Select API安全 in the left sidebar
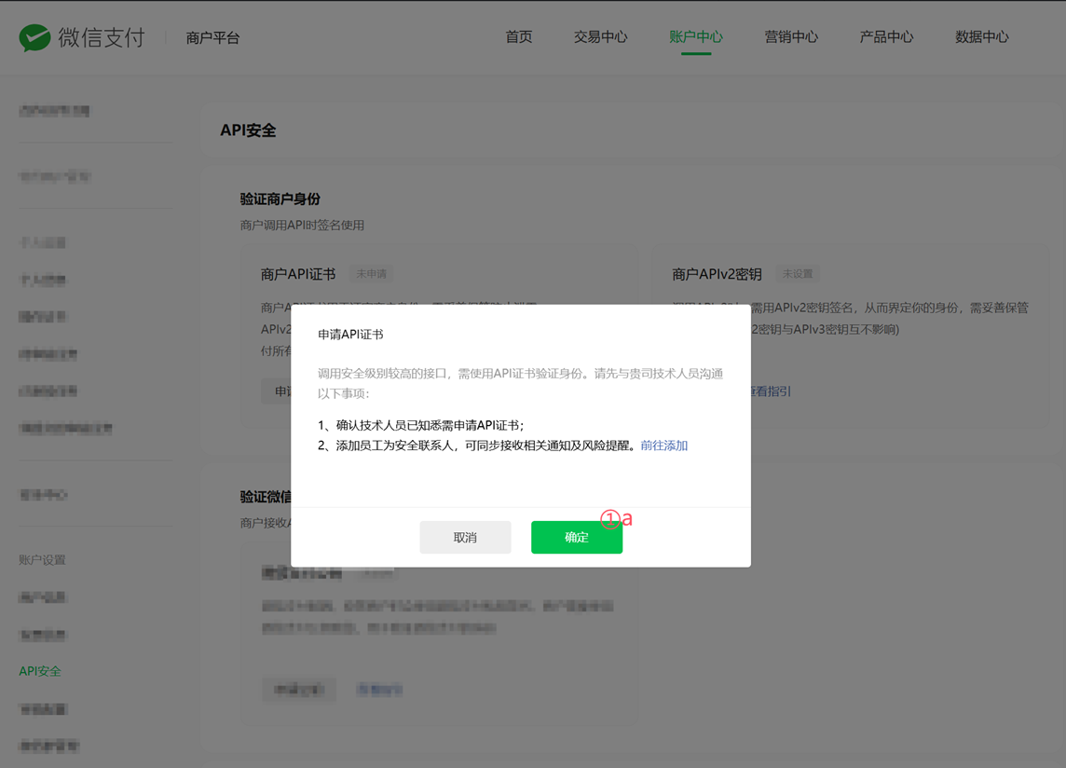Viewport: 1066px width, 768px height. [40, 671]
